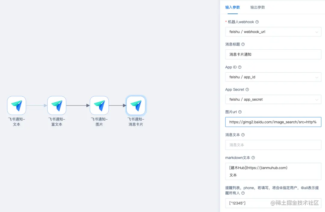The height and width of the screenshot is (212, 325).
Task: Click the App ID field label
Action: click(x=231, y=67)
